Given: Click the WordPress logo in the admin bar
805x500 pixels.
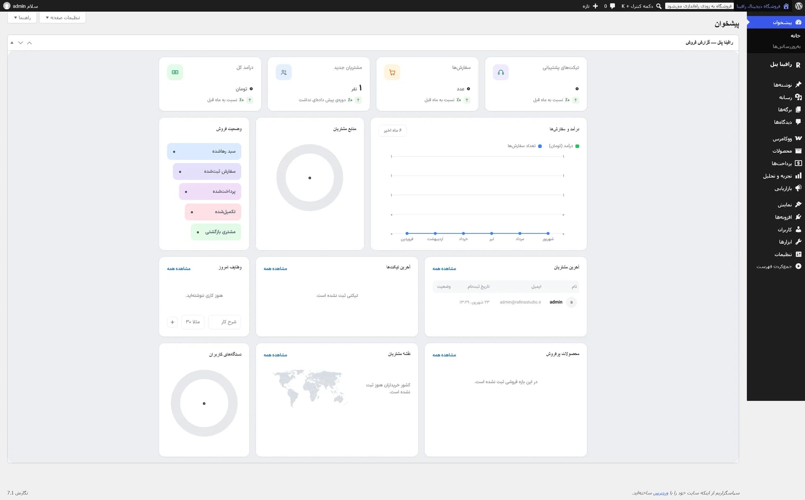Looking at the screenshot, I should click(799, 6).
